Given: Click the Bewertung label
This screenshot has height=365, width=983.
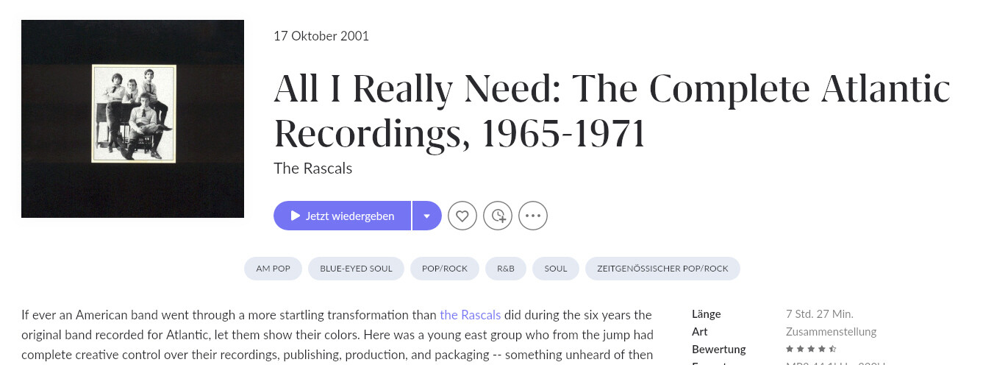Looking at the screenshot, I should (x=718, y=349).
